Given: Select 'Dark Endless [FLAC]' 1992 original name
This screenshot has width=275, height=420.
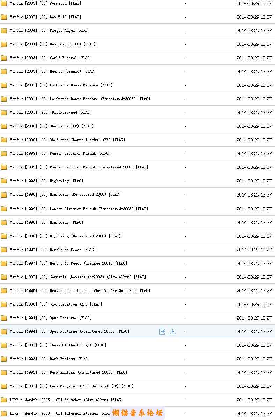Looking at the screenshot, I should pos(69,359).
